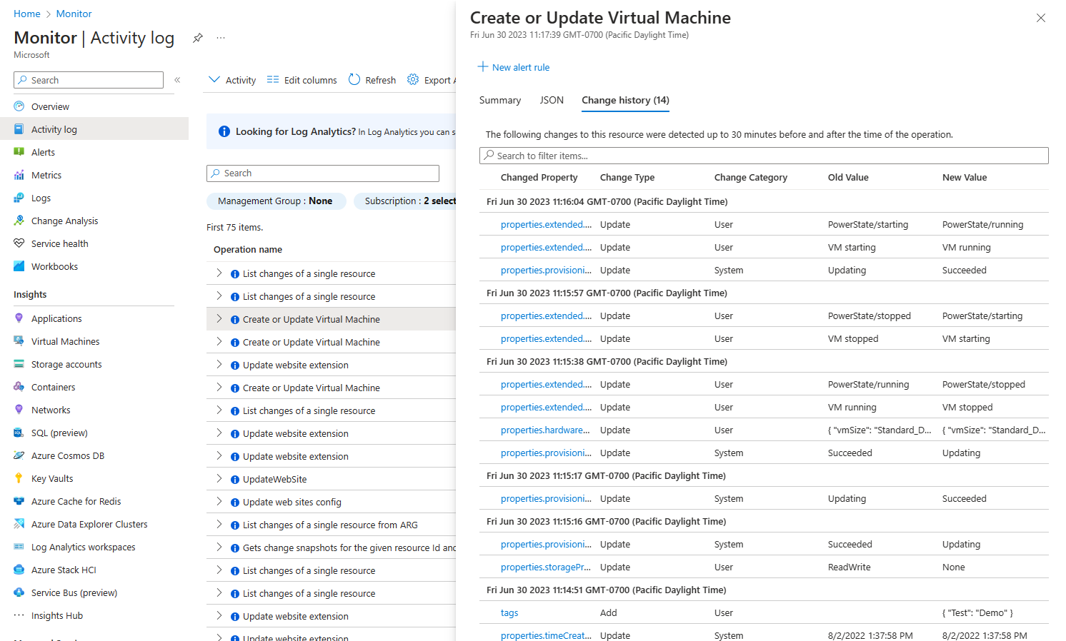1066x641 pixels.
Task: Expand the Update web sites config row
Action: pos(219,501)
